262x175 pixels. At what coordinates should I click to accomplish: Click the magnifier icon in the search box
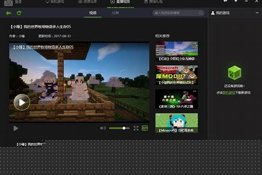click(200, 13)
